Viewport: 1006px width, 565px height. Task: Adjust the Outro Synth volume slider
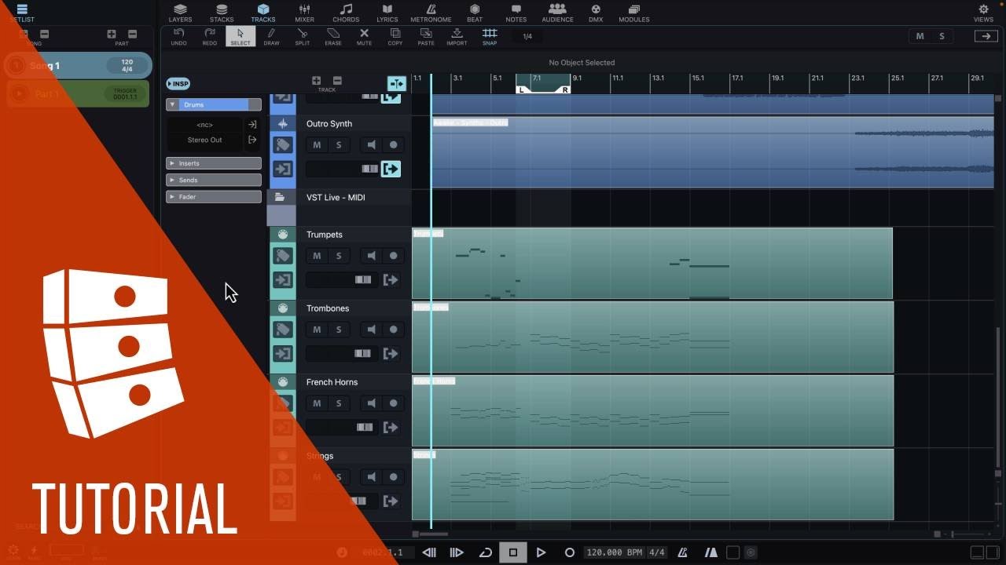pos(342,169)
